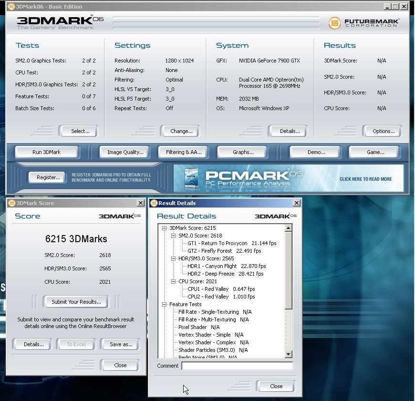Close the Result Details window with X
Screen dimensions: 415x401
[297, 203]
